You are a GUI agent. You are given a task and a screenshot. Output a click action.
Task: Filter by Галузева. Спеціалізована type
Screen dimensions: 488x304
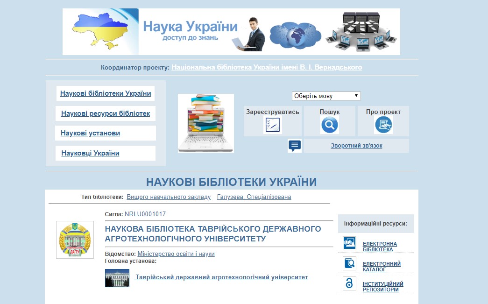[254, 197]
